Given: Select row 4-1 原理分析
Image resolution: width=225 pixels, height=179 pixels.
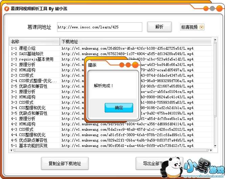Looking at the screenshot, I should [110, 119].
